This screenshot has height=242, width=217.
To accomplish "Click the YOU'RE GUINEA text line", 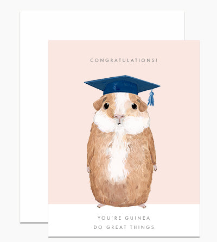I will point(124,218).
